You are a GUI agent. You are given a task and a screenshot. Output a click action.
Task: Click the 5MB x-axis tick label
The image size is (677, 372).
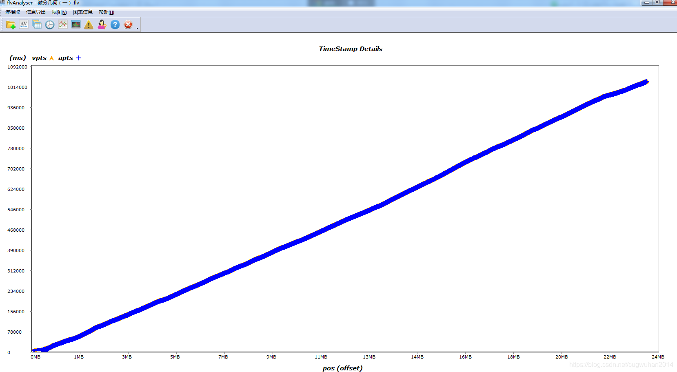(175, 357)
